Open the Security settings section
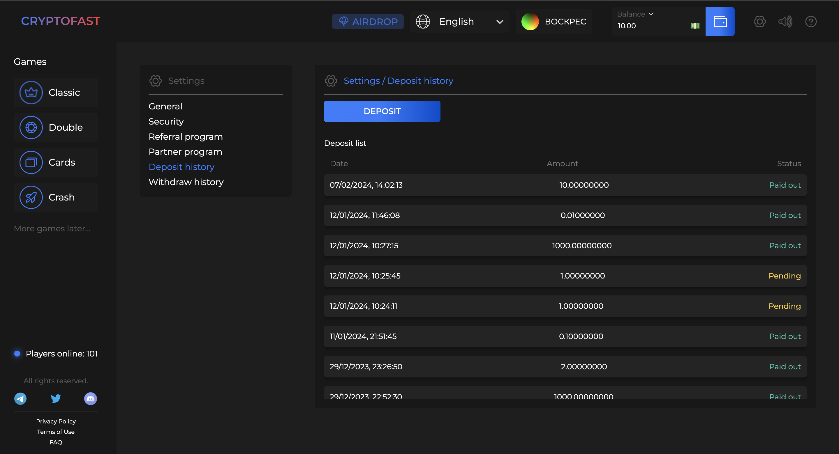Viewport: 839px width, 454px height. point(166,121)
